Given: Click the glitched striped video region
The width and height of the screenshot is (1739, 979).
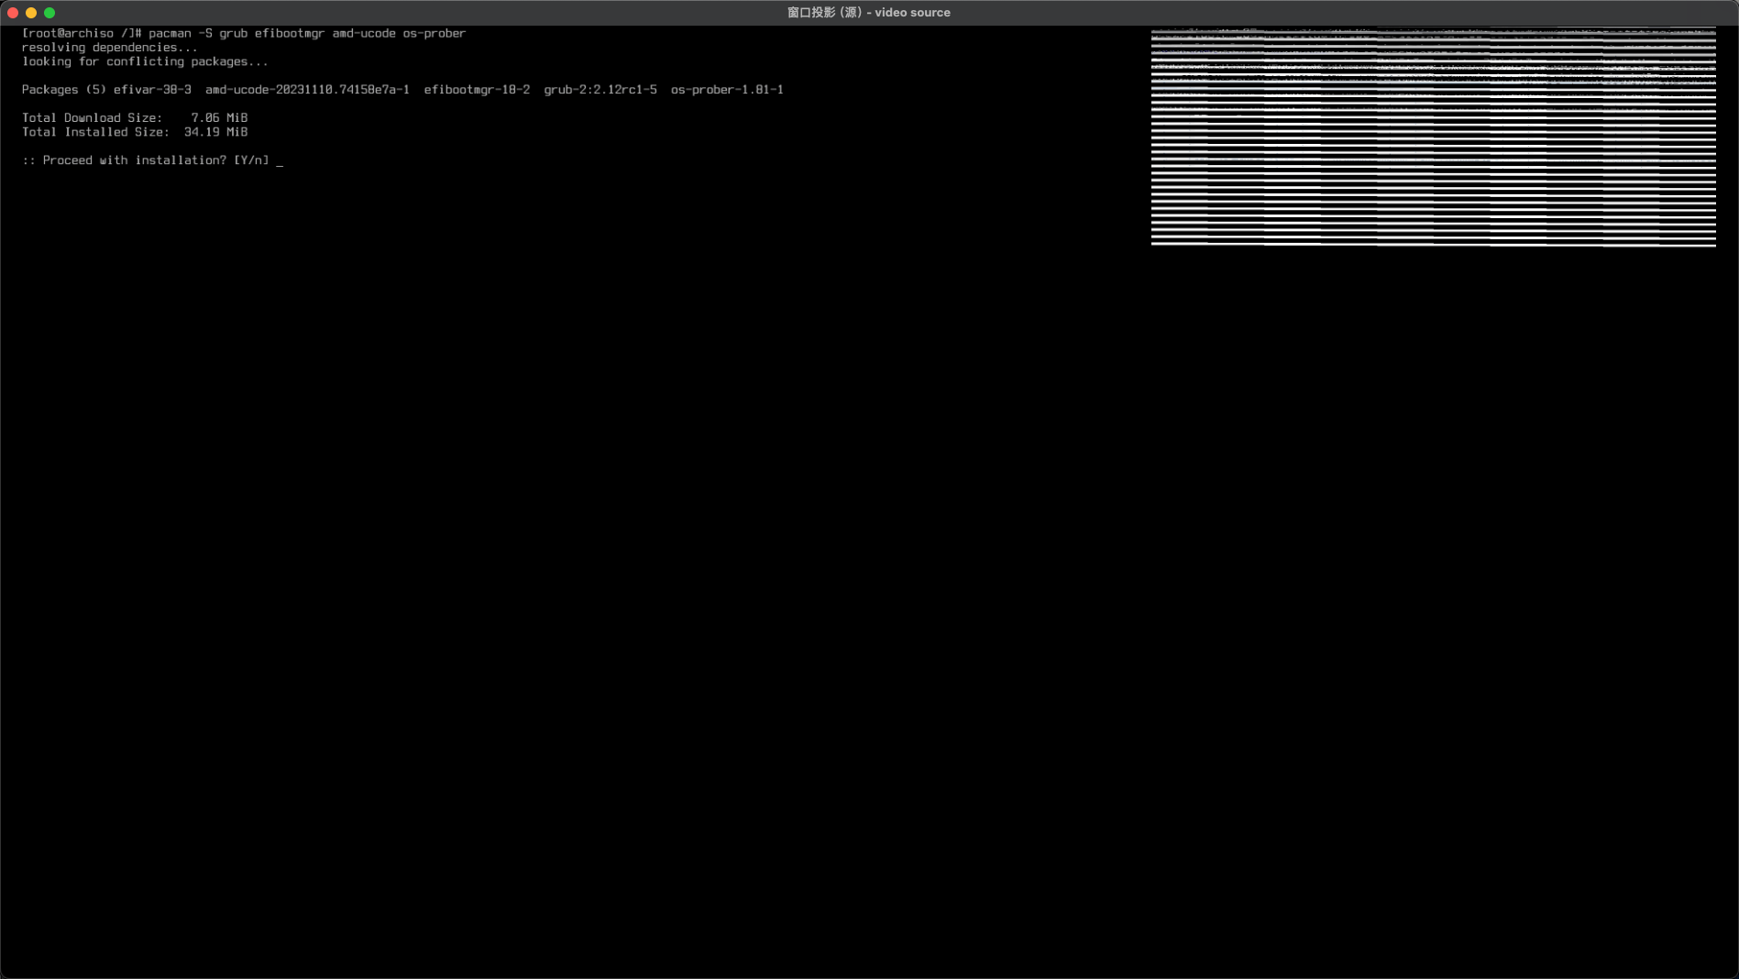Looking at the screenshot, I should (x=1433, y=137).
